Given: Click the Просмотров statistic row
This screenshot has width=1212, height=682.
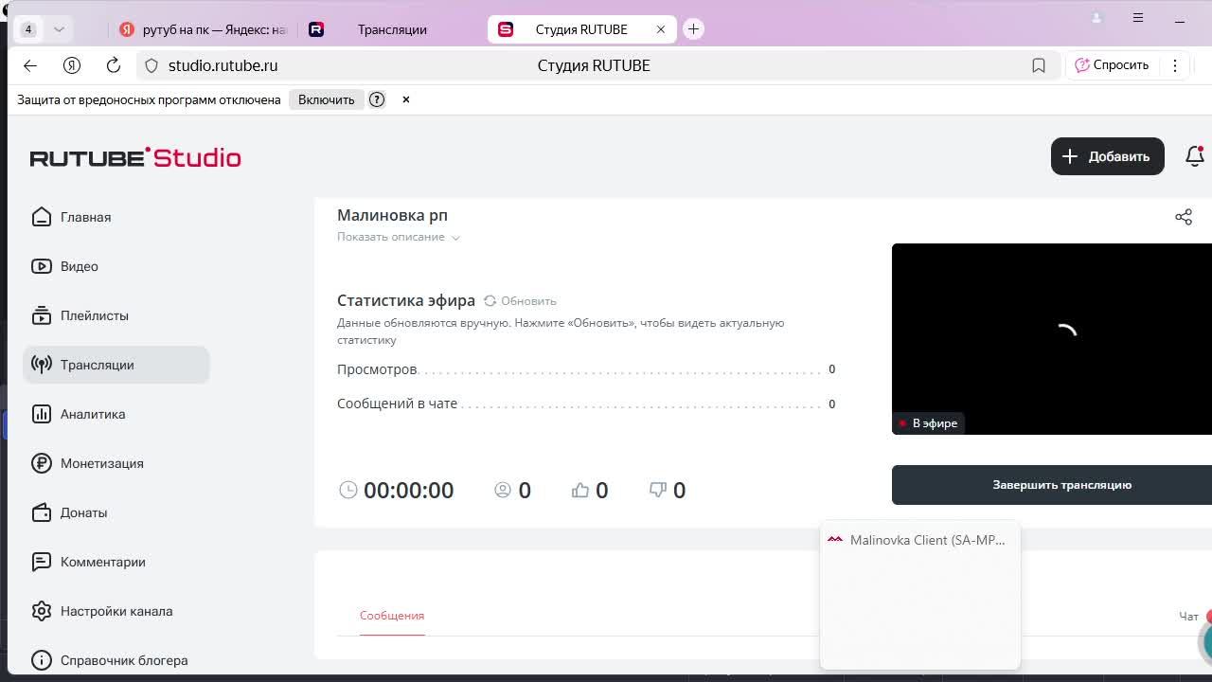Looking at the screenshot, I should point(586,369).
